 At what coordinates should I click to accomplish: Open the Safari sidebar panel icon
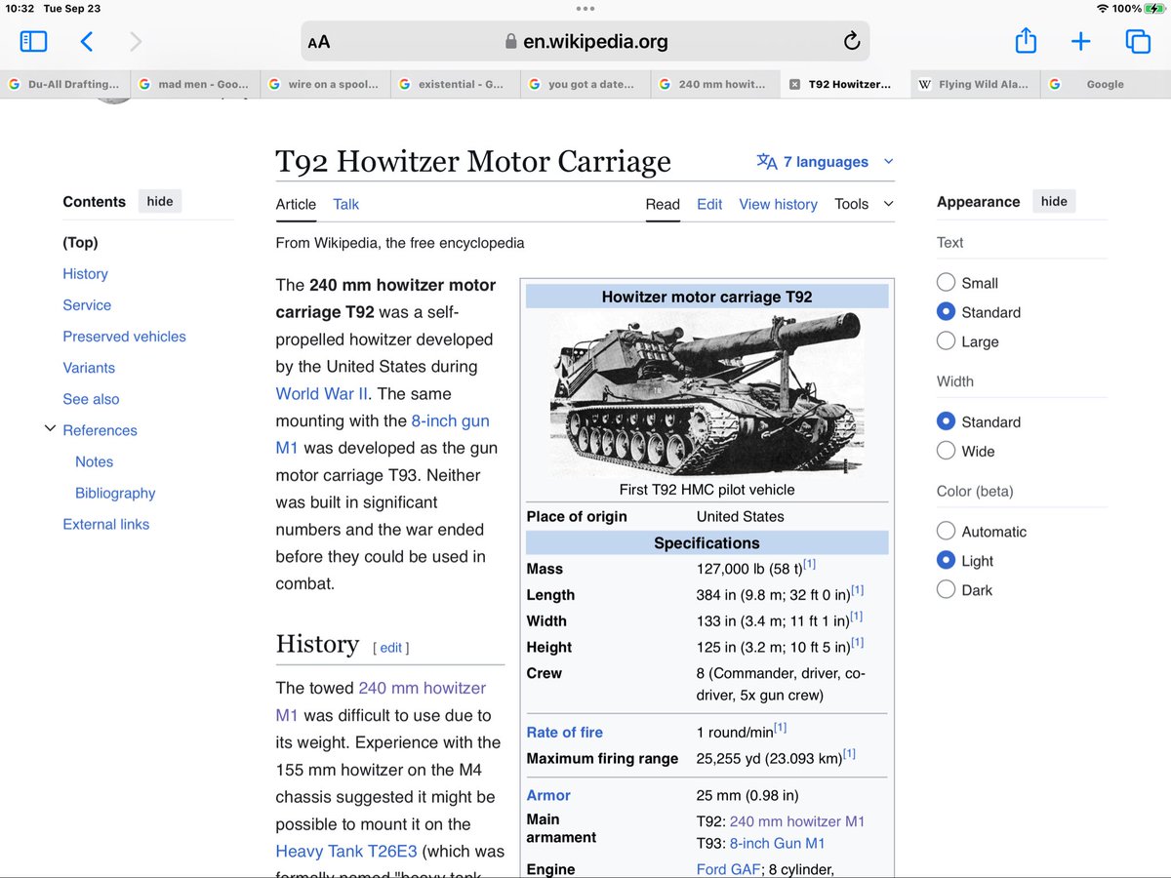tap(33, 41)
